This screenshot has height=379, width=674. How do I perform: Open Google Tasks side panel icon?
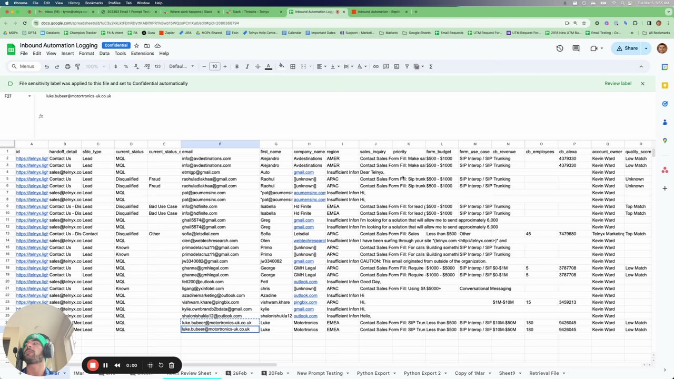(x=665, y=104)
